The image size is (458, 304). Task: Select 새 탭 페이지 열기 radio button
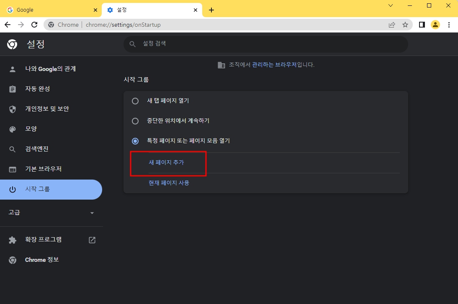(135, 101)
